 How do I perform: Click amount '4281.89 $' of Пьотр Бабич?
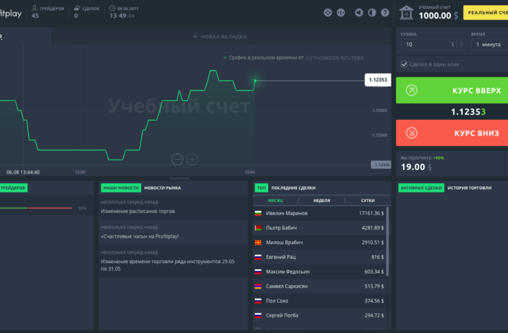[372, 228]
